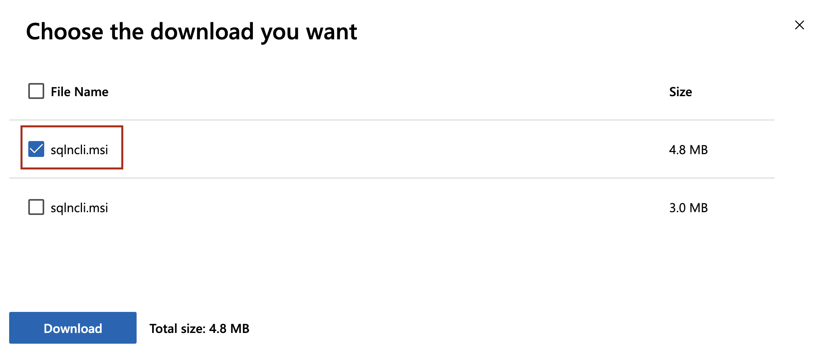
Task: Click the divider line under the header row
Action: pos(390,120)
